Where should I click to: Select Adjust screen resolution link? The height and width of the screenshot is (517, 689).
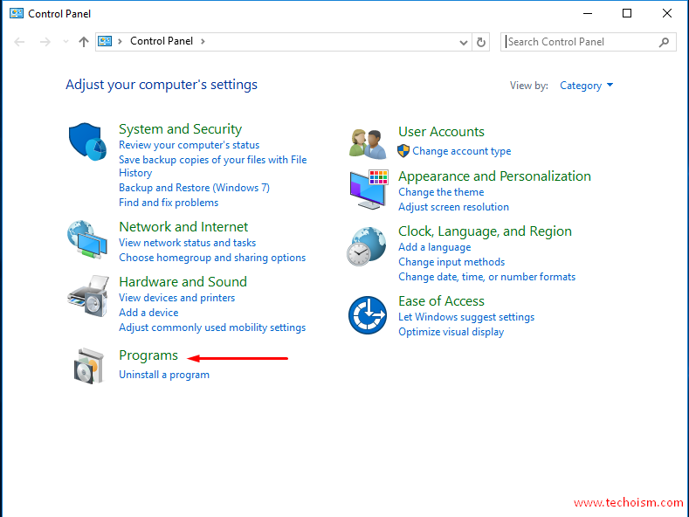(453, 207)
